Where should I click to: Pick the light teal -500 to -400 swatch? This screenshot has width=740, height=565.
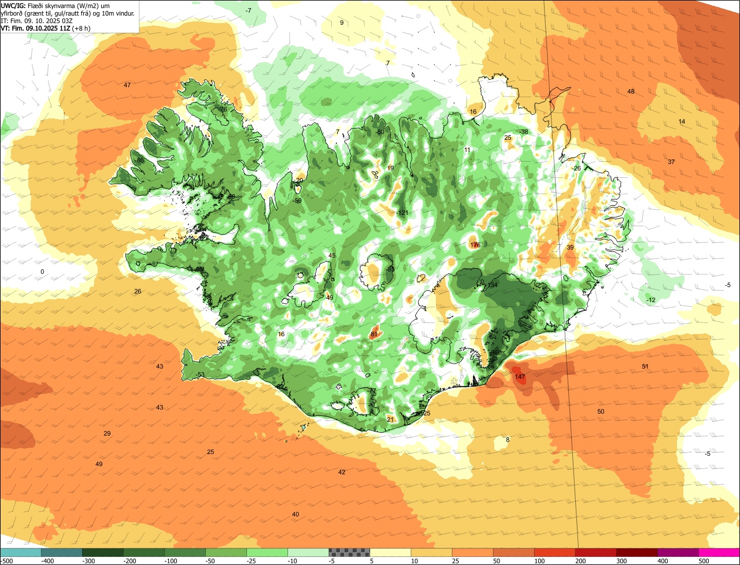pyautogui.click(x=21, y=553)
